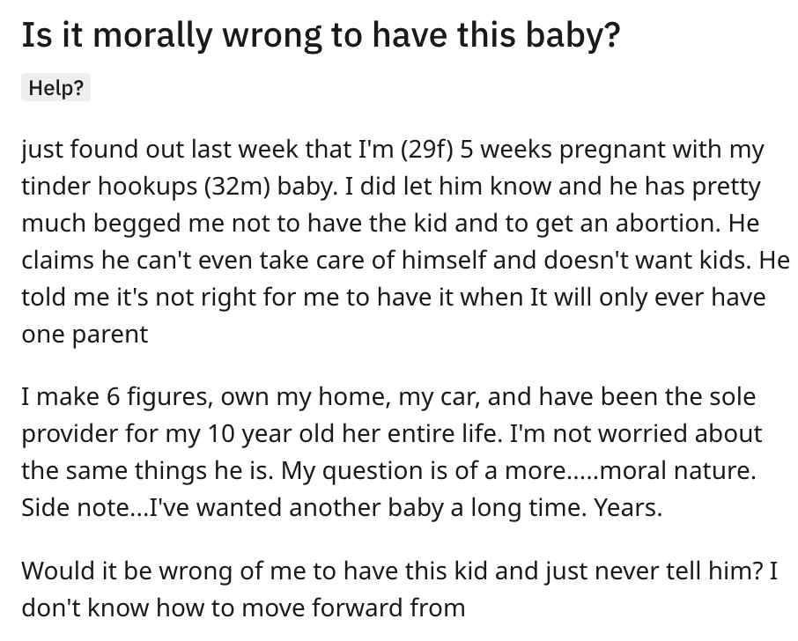Click the text '(32m)' in the post

[237, 187]
